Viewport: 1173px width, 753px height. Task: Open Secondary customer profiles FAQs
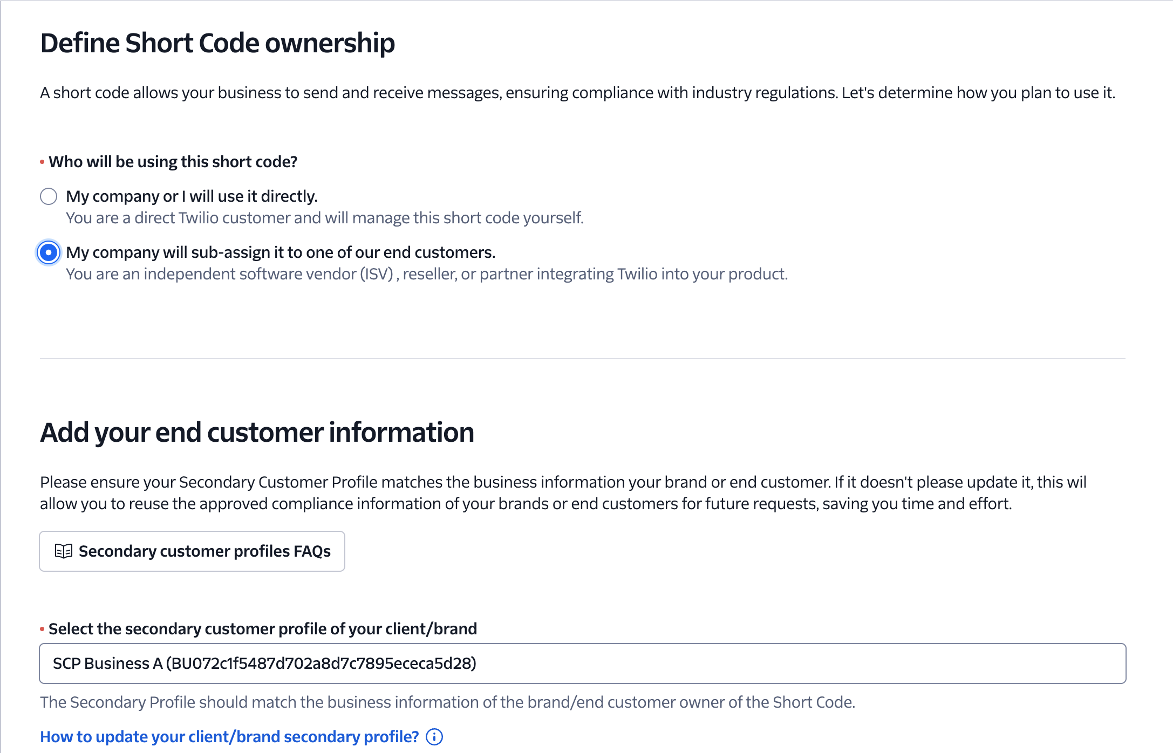pos(192,551)
